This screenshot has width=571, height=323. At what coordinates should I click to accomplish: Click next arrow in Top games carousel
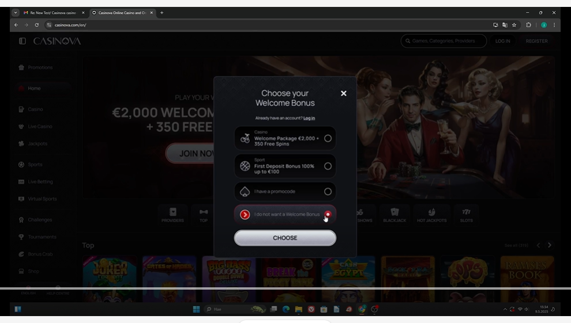coord(550,245)
